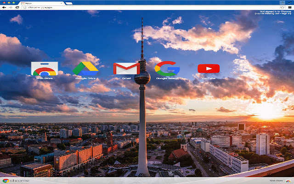Bookmark this page with the star icon
Screen dimensions: 294x184
282,7
